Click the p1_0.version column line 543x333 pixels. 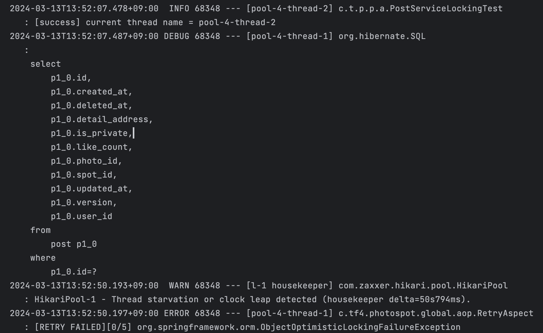[x=84, y=202]
